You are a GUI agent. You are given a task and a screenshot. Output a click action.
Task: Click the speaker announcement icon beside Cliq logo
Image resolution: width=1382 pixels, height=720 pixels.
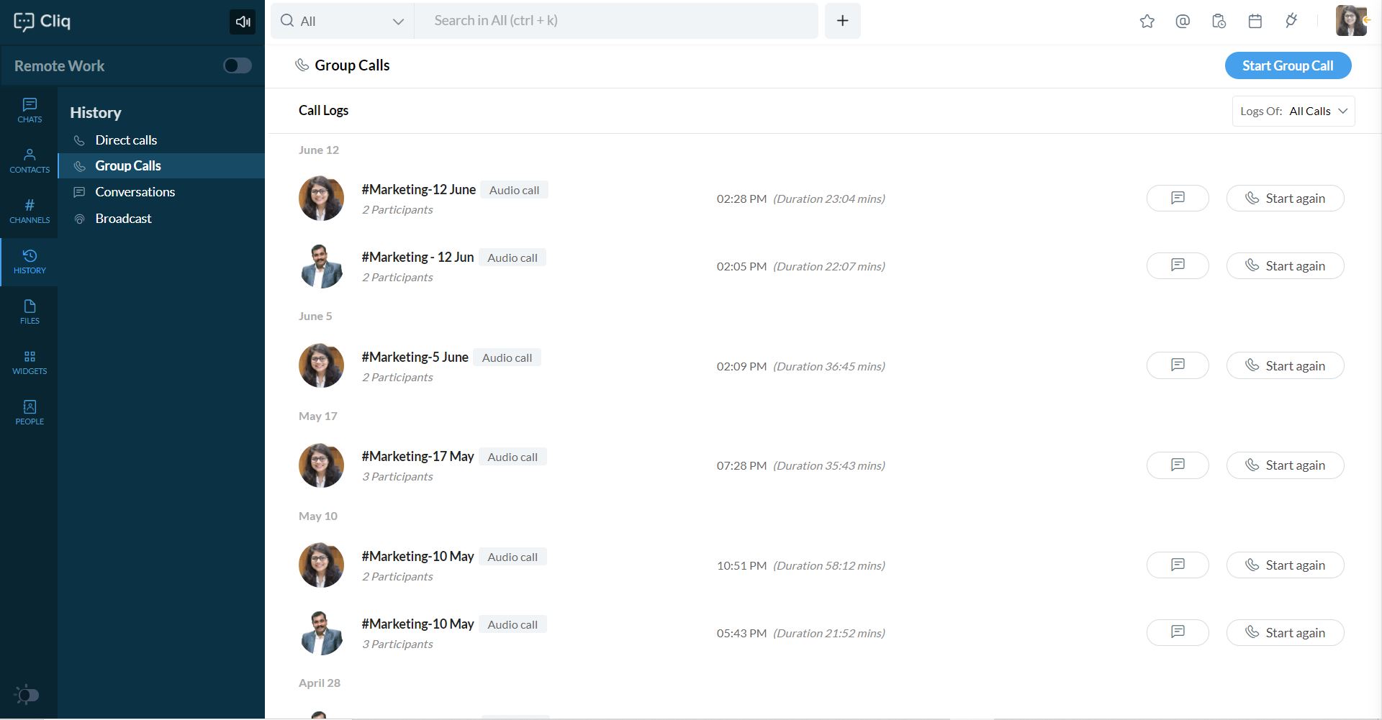(243, 22)
